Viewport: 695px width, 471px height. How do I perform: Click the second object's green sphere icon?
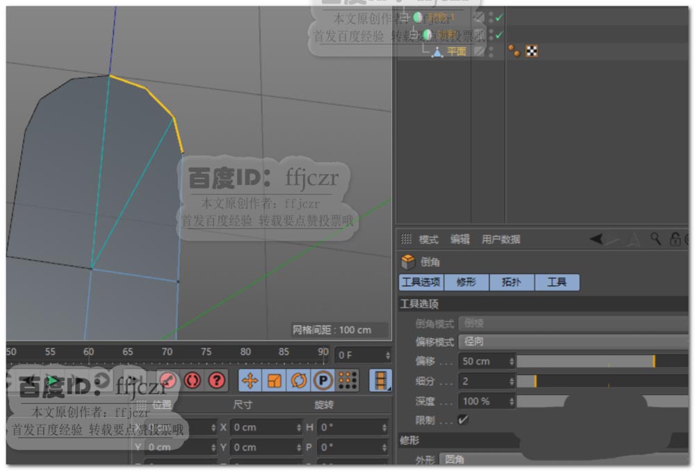(427, 35)
